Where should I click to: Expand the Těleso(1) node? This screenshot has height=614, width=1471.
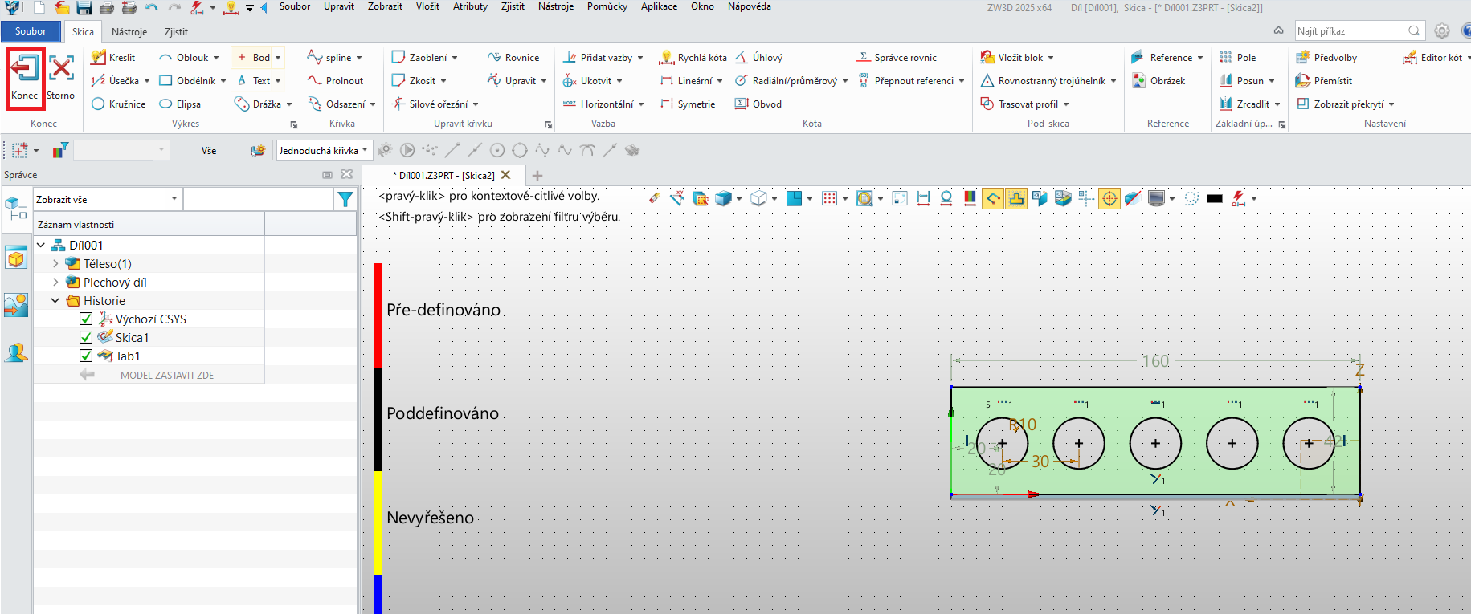(55, 263)
